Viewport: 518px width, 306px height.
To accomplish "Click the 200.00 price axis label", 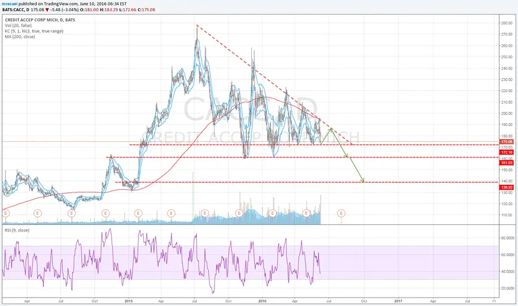I will tap(507, 113).
